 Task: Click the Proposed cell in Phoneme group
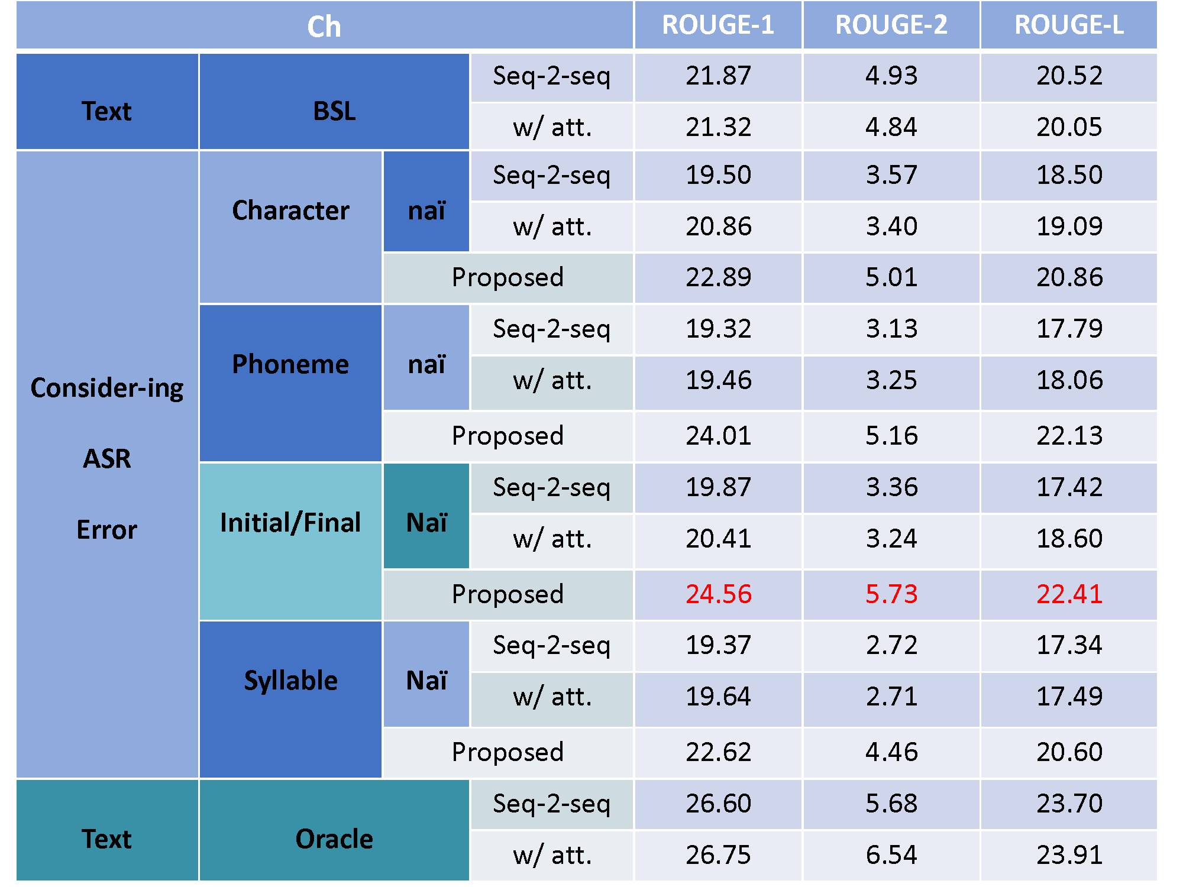point(508,436)
